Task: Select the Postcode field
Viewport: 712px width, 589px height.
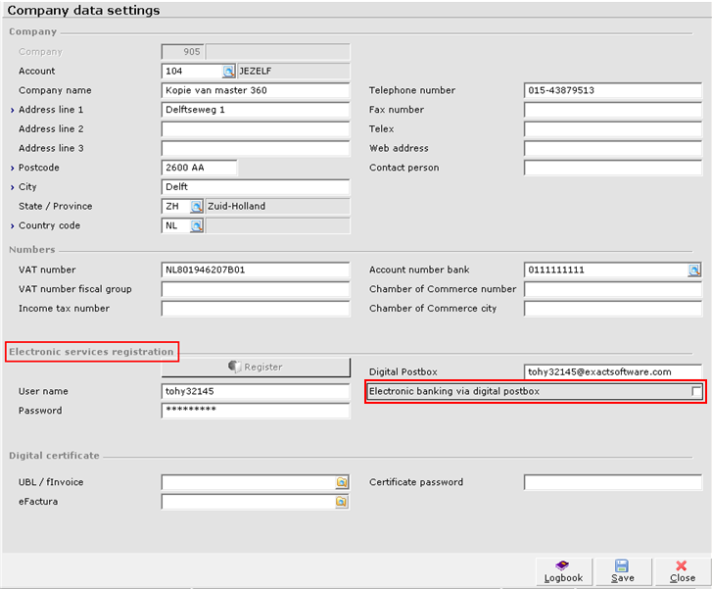Action: pyautogui.click(x=199, y=168)
